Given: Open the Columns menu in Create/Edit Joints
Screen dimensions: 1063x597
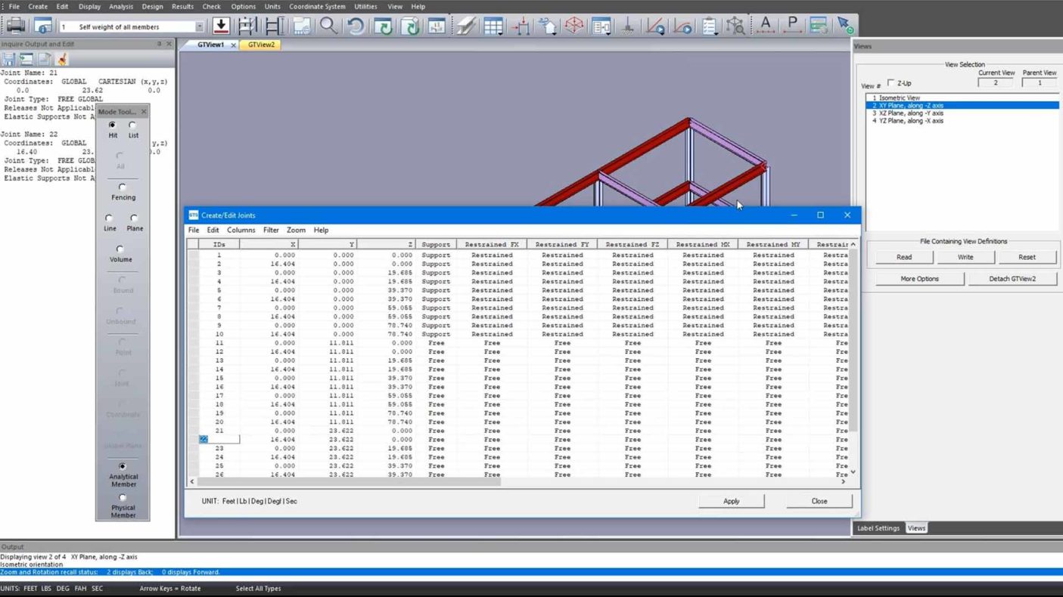Looking at the screenshot, I should click(241, 230).
